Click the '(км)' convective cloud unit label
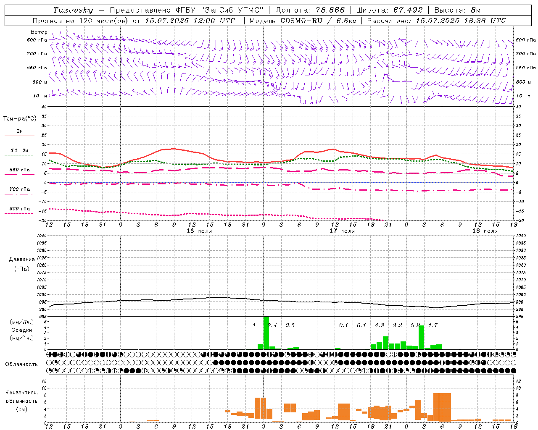Viewport: 538px width, 430px height. point(21,409)
